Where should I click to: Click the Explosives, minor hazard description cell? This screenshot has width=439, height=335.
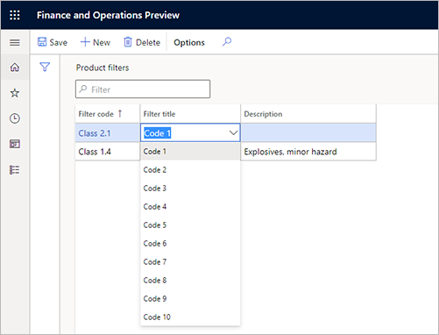[308, 152]
